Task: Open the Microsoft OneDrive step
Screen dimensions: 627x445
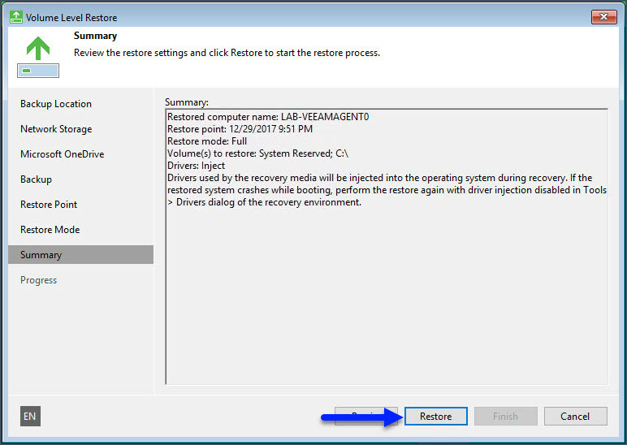Action: pos(63,154)
